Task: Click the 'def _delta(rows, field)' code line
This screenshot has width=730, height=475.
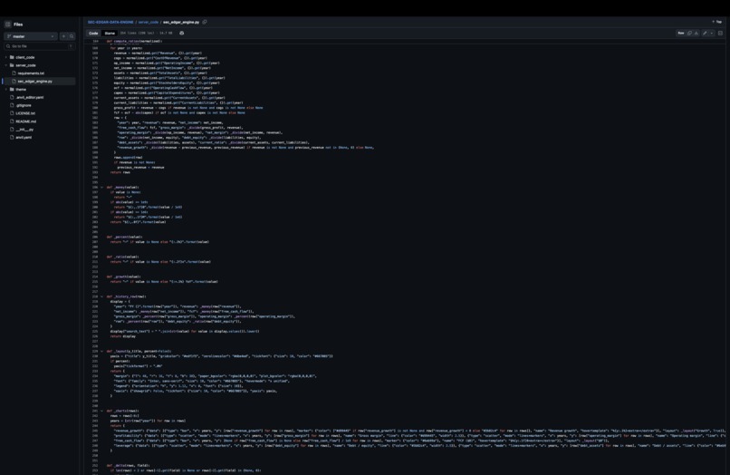Action: point(128,465)
